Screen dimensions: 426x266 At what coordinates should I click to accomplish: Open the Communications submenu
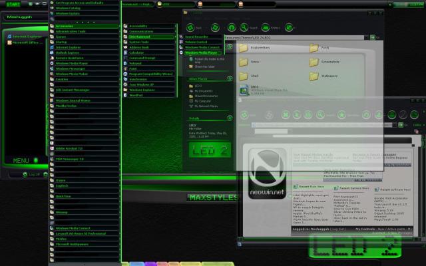tap(149, 31)
